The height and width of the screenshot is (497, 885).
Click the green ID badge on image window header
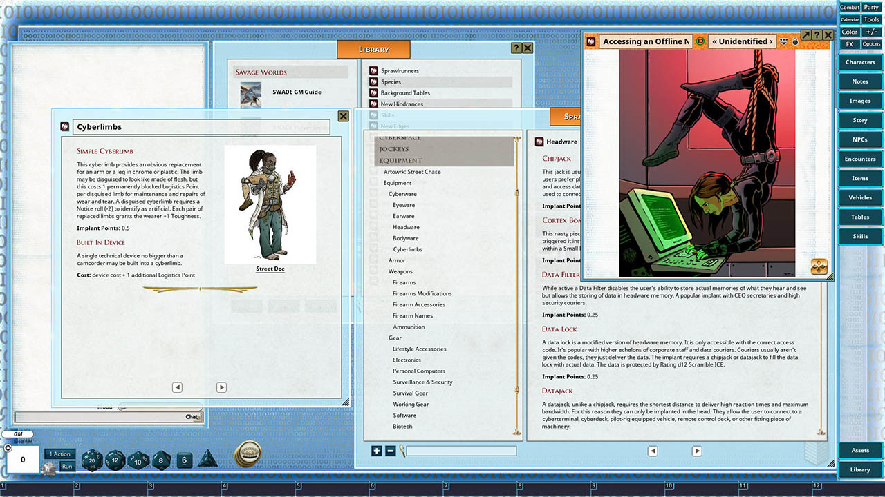tap(700, 41)
